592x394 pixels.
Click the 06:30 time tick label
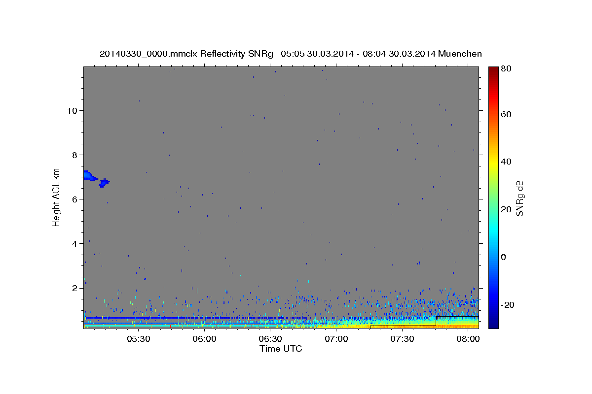[270, 339]
